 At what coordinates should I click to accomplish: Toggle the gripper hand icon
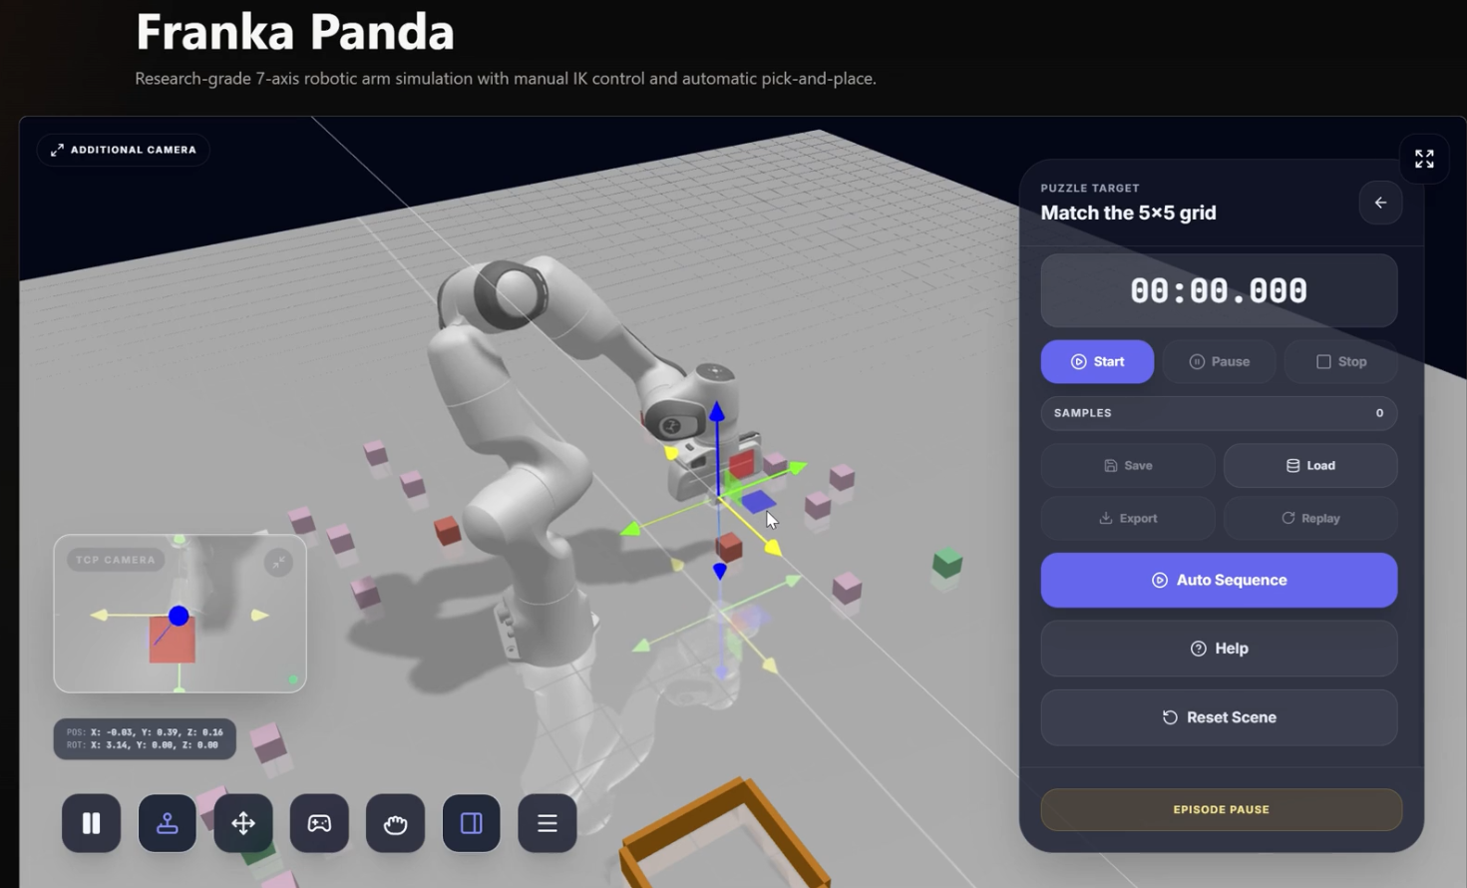(395, 823)
